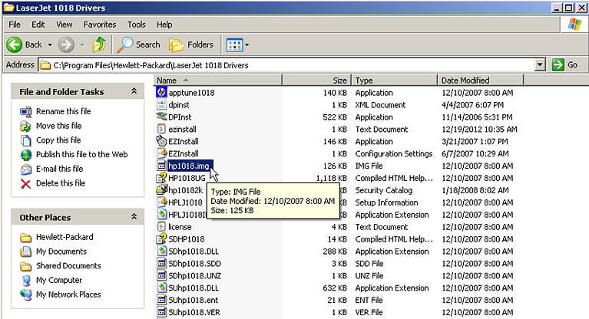
Task: Go up one folder level icon
Action: pos(99,44)
